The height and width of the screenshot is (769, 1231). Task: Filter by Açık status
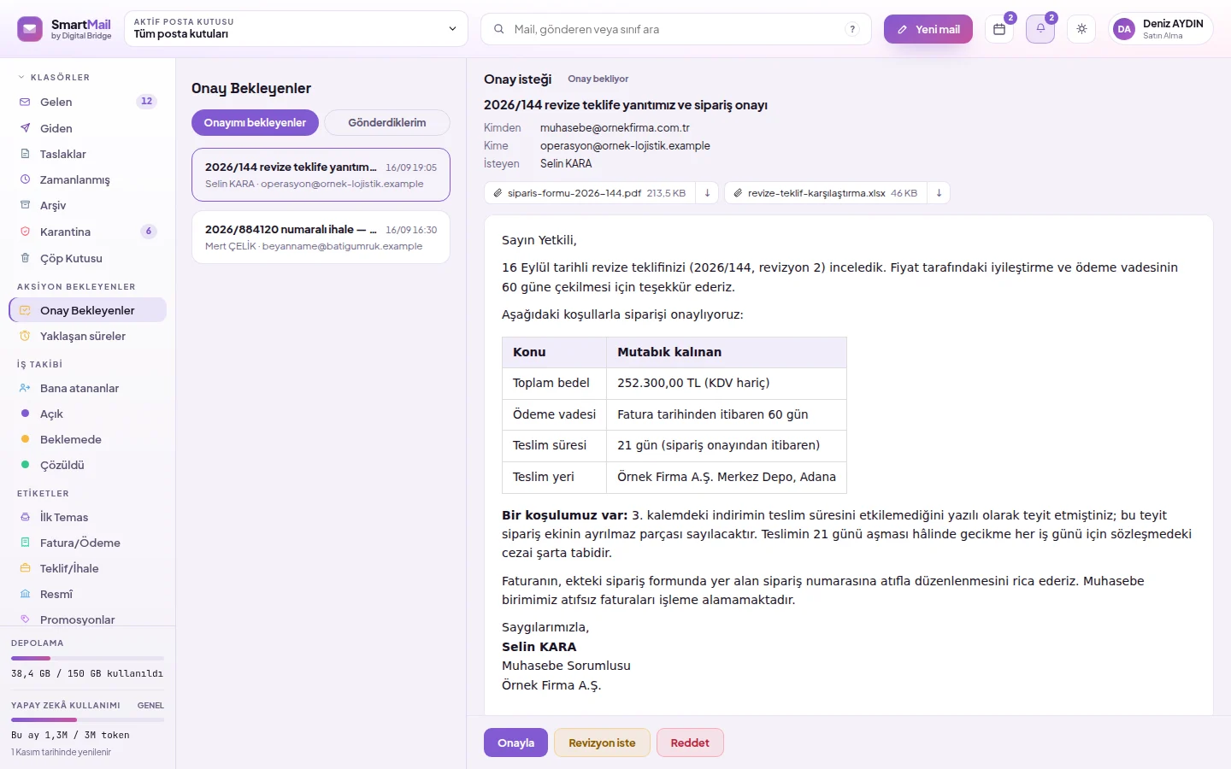[87, 414]
